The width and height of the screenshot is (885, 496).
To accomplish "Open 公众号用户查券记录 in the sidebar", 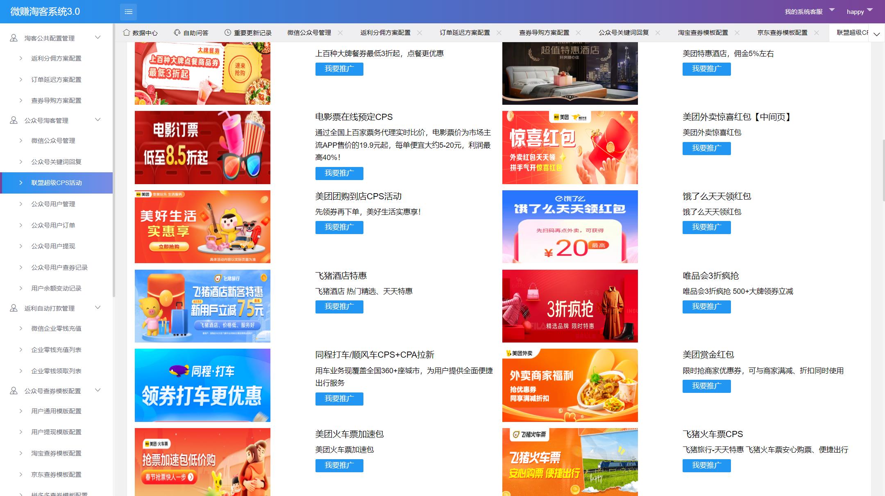I will [57, 267].
